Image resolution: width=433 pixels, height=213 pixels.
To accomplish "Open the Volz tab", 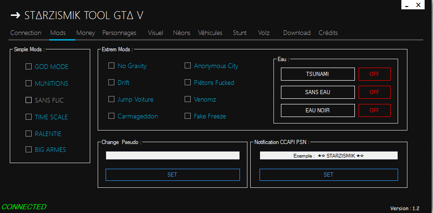I will click(264, 33).
